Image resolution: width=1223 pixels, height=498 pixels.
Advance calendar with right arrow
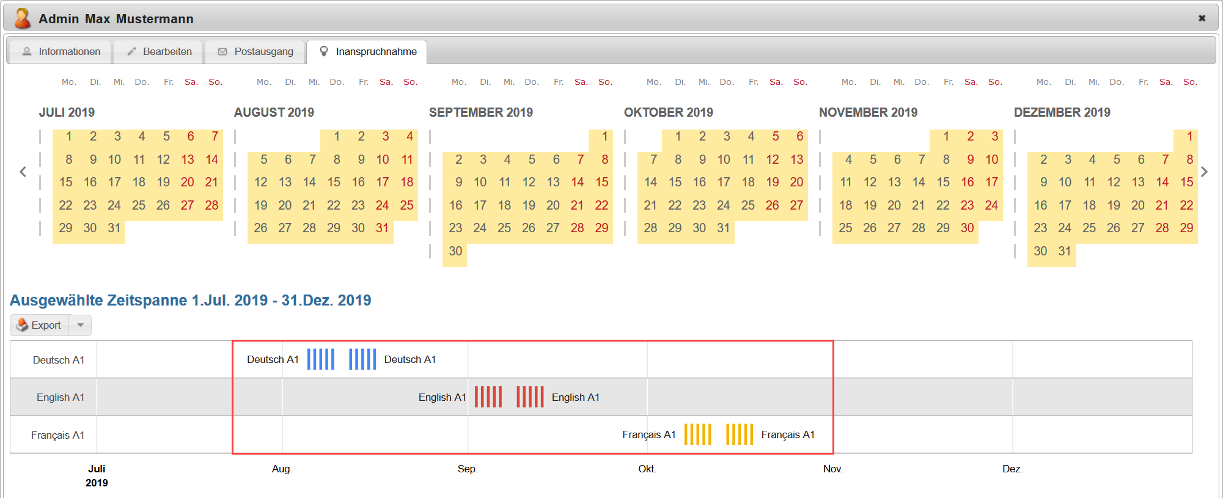(x=1204, y=172)
